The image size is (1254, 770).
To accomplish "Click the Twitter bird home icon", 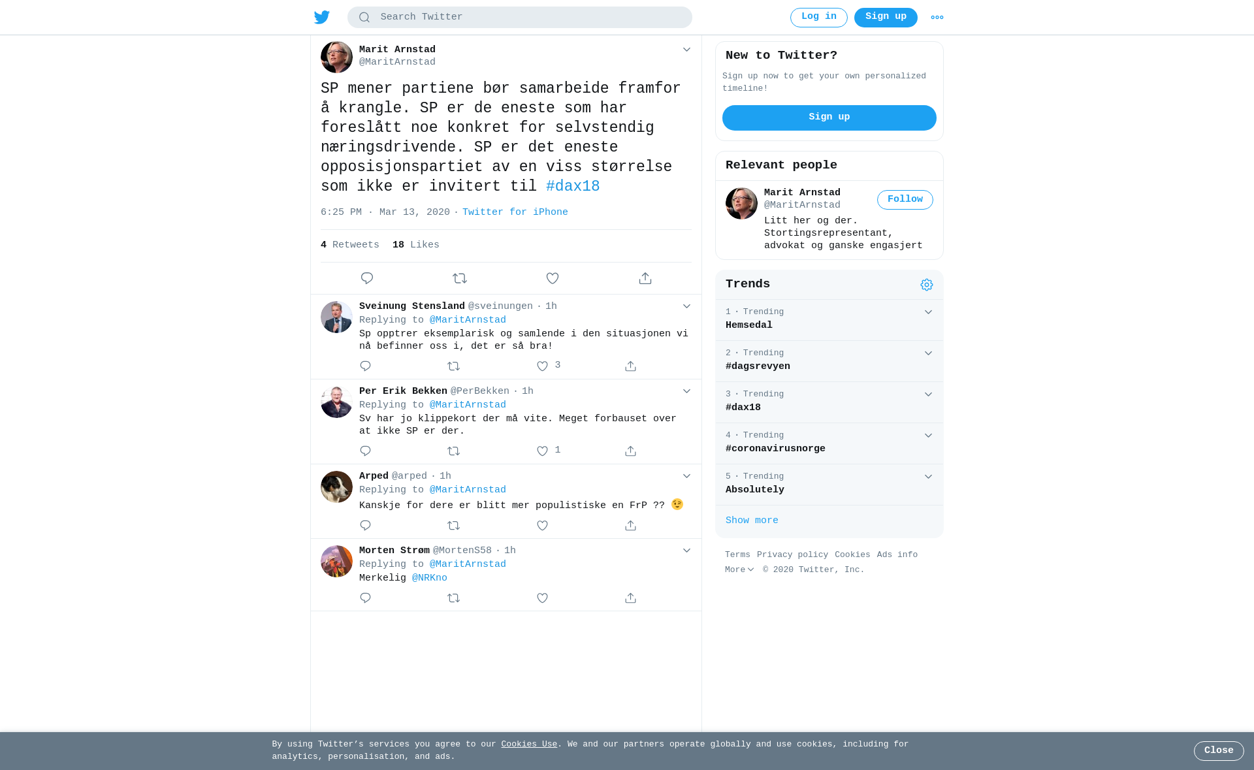I will [321, 17].
